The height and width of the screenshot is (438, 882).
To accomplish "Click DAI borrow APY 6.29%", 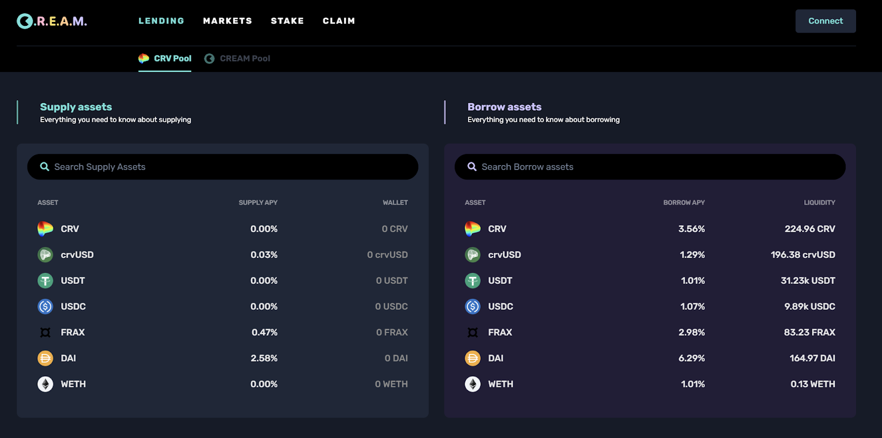I will 692,358.
